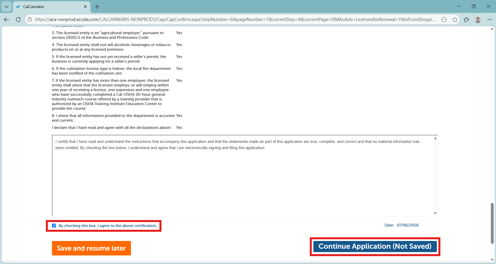
Task: Click declaration 3 agricultural employer text
Action: point(108,35)
